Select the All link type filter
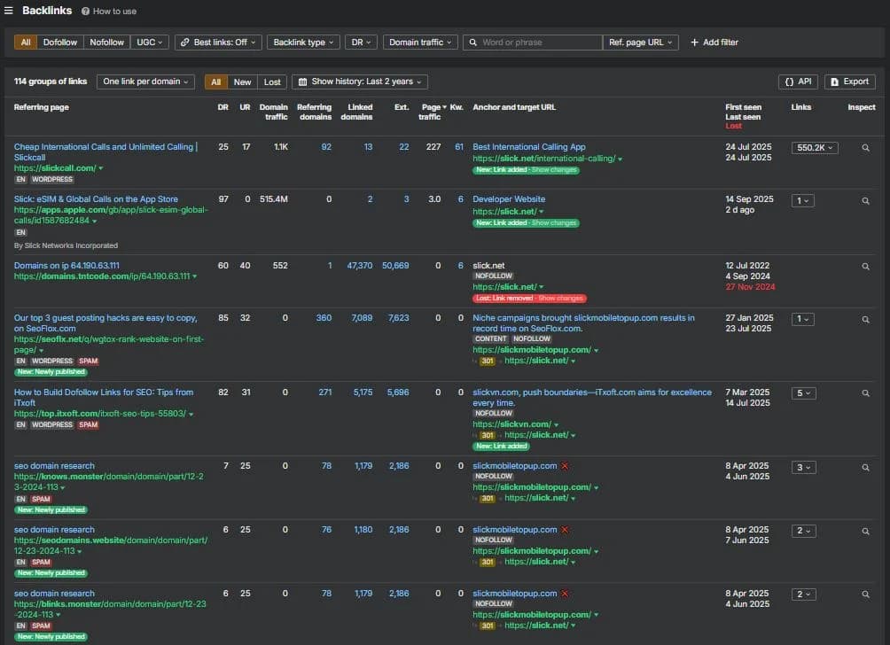 [x=26, y=43]
